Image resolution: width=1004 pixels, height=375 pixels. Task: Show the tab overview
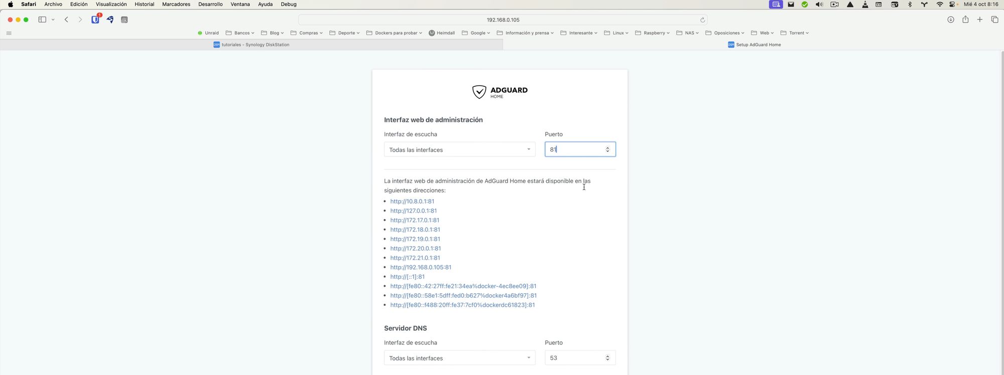click(x=994, y=20)
